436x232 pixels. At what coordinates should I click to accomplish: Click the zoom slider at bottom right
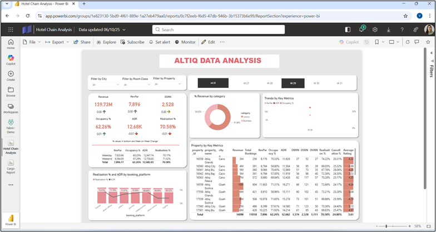pyautogui.click(x=395, y=226)
